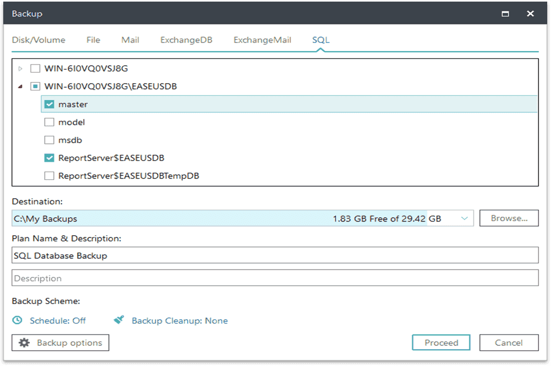The width and height of the screenshot is (551, 366).
Task: Open the Schedule: Off link
Action: (58, 321)
